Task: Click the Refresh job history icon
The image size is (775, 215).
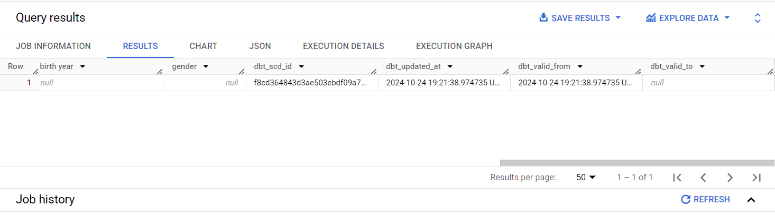Action: point(686,199)
